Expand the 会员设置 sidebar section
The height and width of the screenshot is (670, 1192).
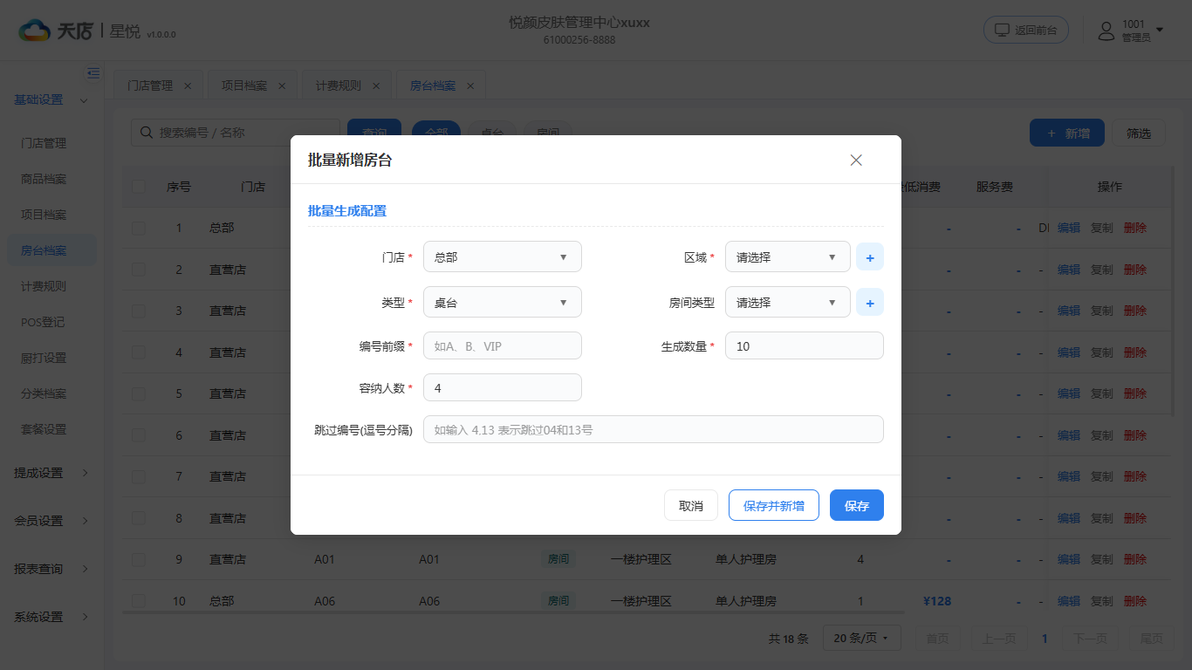tap(51, 521)
